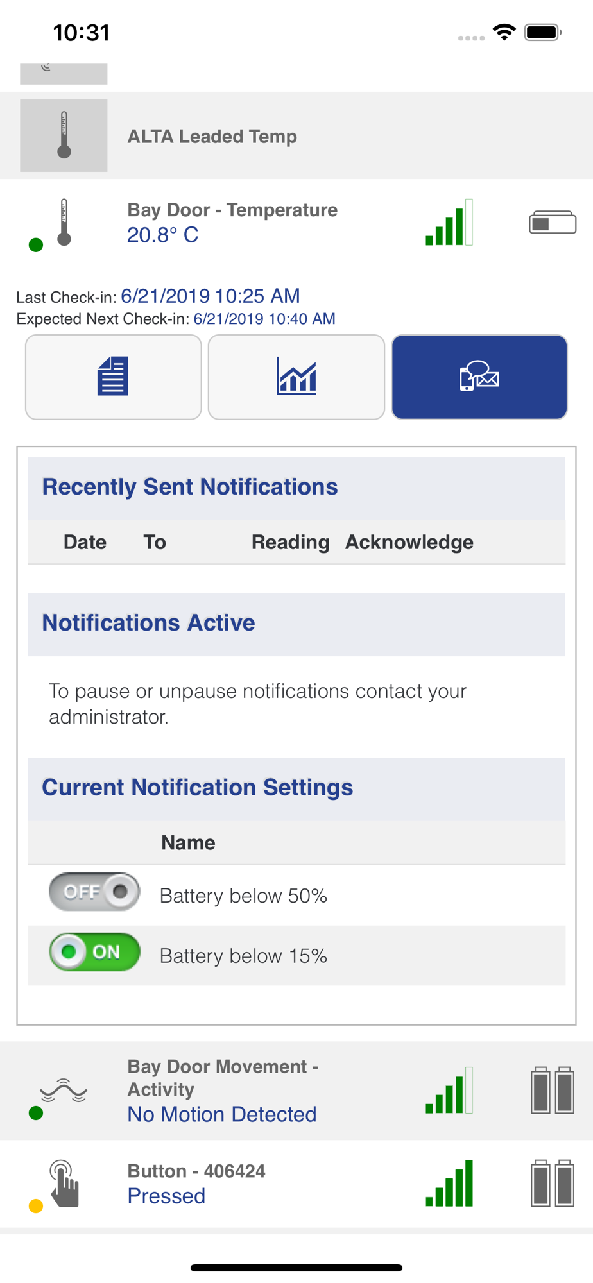Expand the Button - 406424 sensor row
Viewport: 593px width, 1283px height.
point(296,1184)
